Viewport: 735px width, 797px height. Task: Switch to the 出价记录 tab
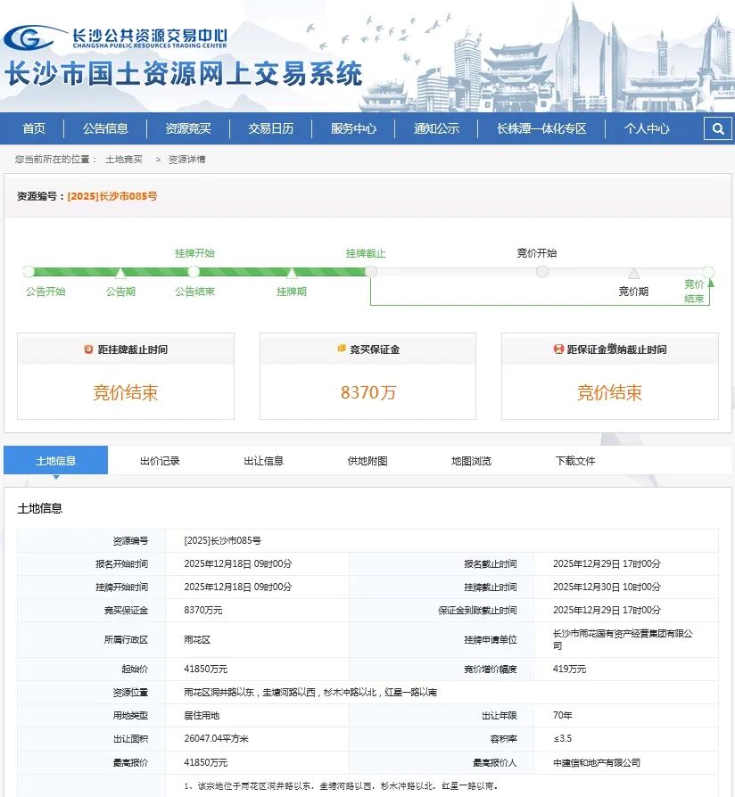click(160, 461)
